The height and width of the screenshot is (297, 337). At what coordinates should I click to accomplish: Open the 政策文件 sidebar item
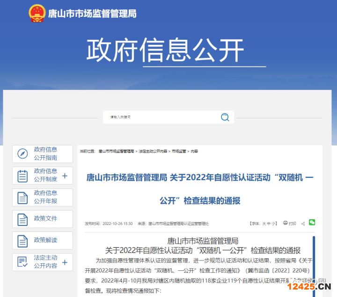coord(45,219)
